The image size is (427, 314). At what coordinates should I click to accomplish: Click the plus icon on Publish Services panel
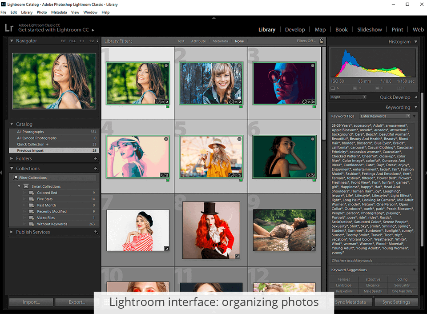point(96,232)
